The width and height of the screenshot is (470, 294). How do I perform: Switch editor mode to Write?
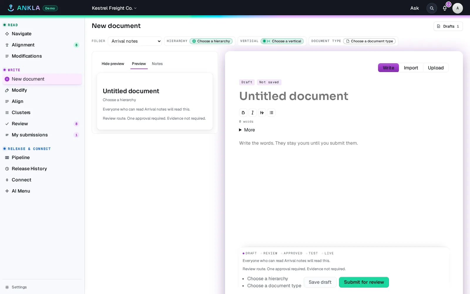coord(388,68)
